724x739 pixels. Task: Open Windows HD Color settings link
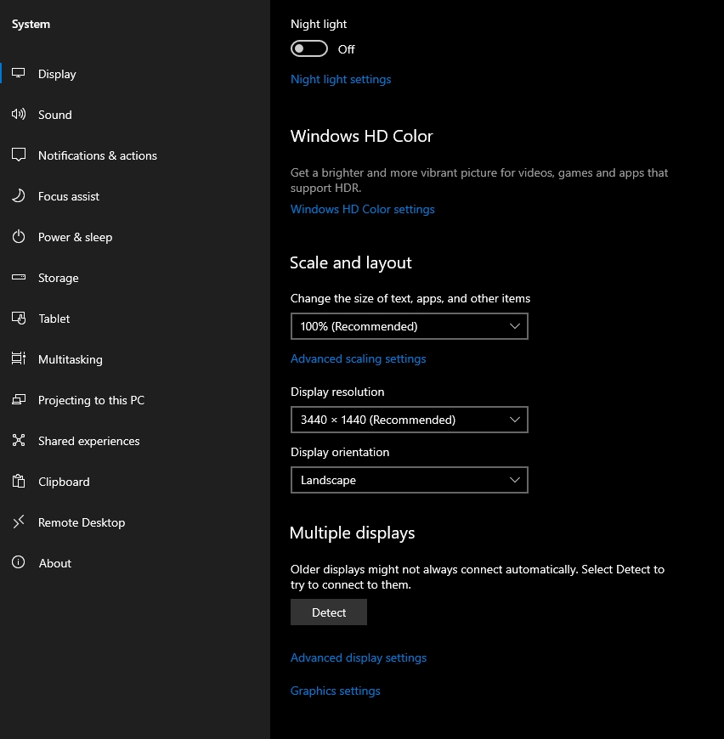click(362, 209)
